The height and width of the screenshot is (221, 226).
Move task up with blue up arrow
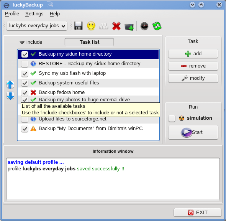click(10, 84)
